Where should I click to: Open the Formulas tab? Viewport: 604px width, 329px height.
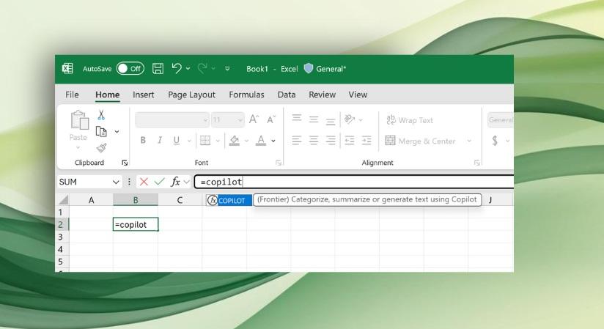[246, 95]
